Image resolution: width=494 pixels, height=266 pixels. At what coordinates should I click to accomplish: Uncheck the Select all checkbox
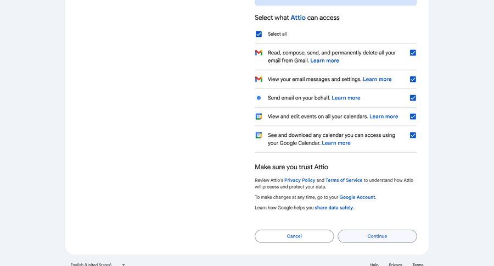(259, 34)
